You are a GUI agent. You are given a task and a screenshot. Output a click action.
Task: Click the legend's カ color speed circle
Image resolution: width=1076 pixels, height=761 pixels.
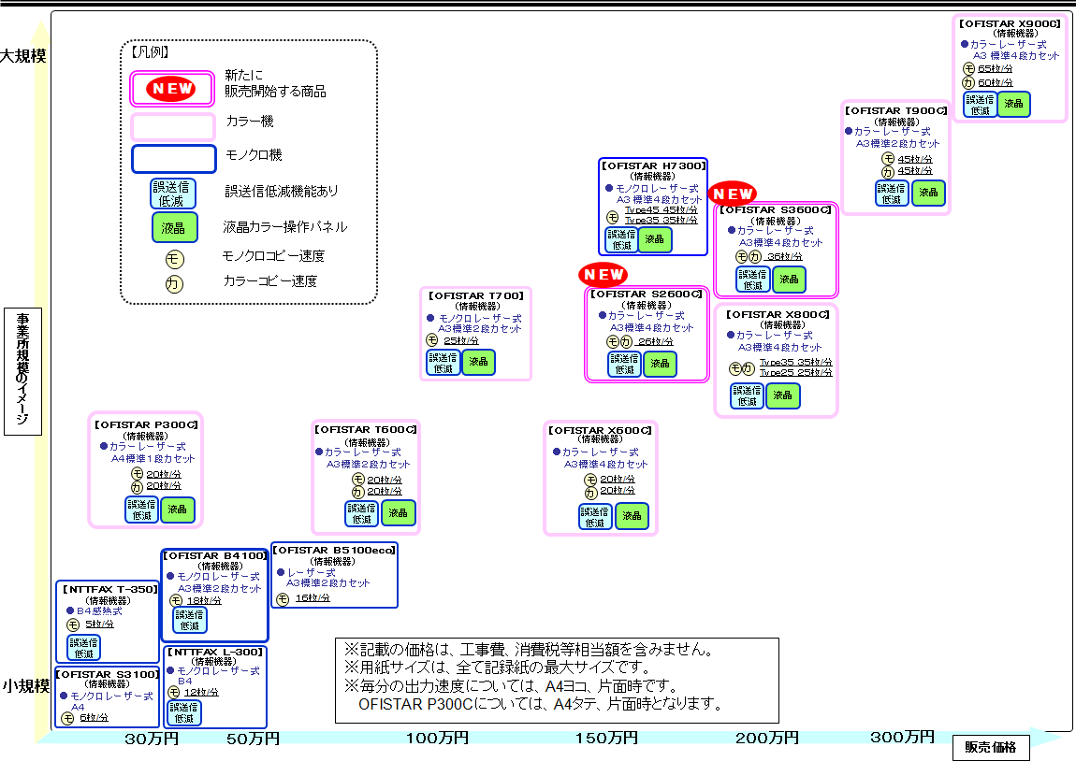tap(174, 283)
